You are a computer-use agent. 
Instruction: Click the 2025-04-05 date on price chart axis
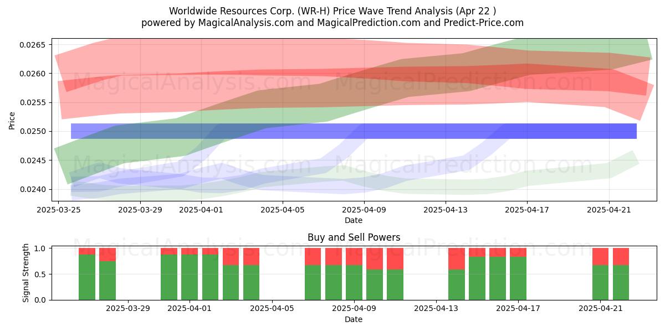[283, 210]
